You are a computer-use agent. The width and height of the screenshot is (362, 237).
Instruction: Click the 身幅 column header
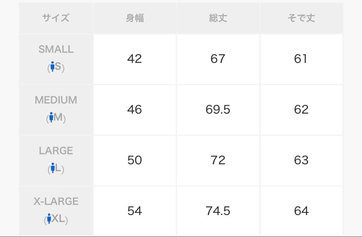point(135,18)
